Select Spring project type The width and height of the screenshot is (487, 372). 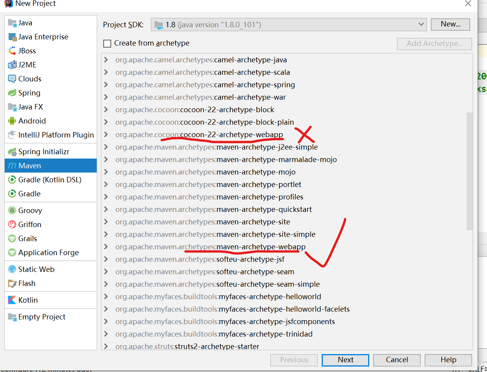click(51, 93)
